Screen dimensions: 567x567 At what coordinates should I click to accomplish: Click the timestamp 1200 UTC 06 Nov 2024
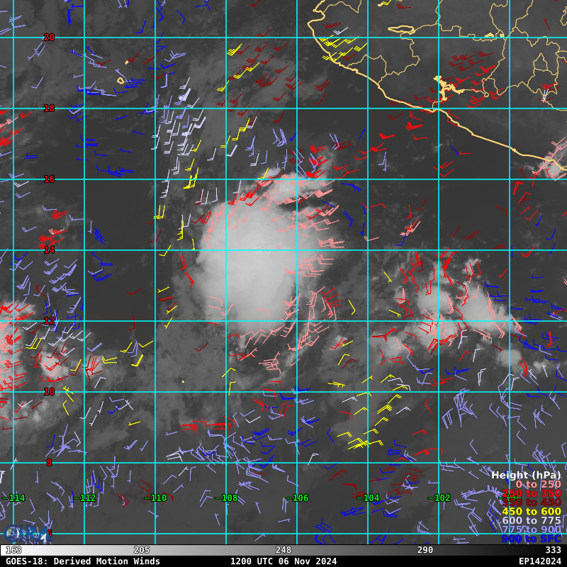tap(283, 561)
